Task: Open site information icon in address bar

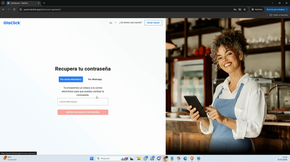Action: click(x=21, y=9)
